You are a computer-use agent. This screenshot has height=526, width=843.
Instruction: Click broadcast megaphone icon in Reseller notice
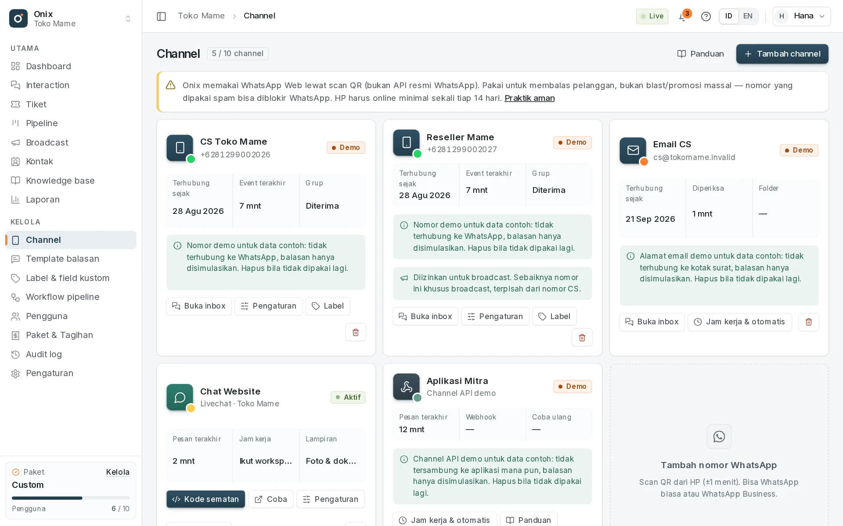[404, 278]
